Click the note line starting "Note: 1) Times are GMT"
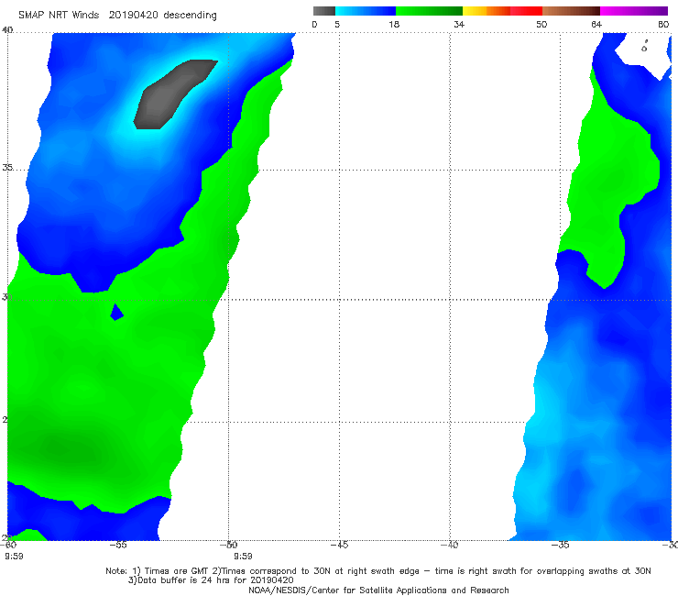Image resolution: width=678 pixels, height=596 pixels. [x=378, y=571]
